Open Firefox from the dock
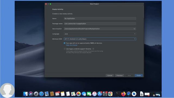This screenshot has width=174, height=98. [123, 94]
